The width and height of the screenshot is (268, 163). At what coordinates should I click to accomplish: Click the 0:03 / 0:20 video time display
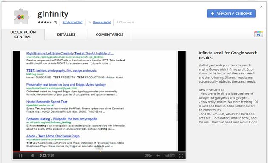coord(47,155)
